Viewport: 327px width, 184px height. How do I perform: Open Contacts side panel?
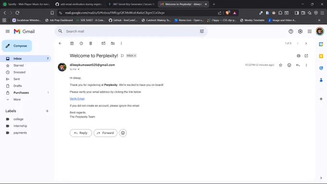tap(321, 80)
